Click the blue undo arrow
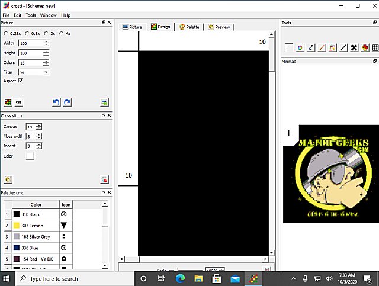Viewport: 379px width, 286px height. tap(56, 102)
